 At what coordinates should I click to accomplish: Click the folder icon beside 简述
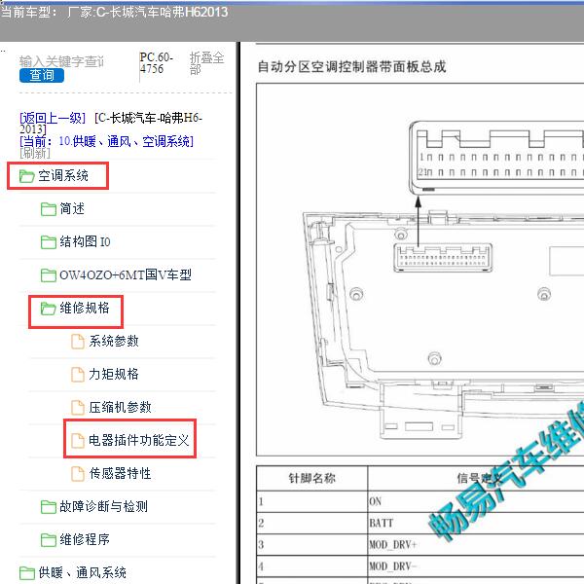point(49,209)
